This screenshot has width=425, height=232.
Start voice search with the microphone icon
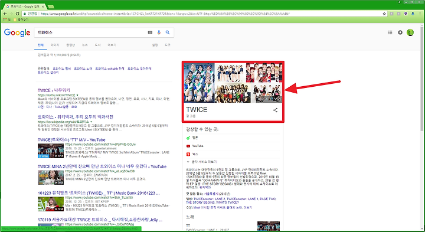pos(159,32)
